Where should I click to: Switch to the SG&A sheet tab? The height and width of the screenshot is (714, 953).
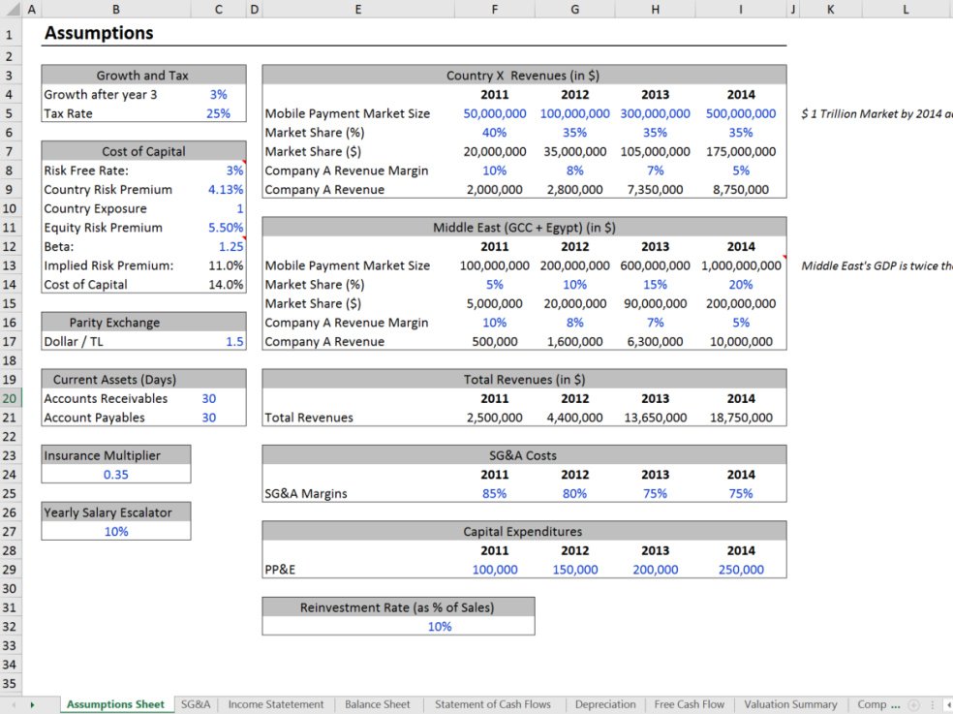(196, 704)
